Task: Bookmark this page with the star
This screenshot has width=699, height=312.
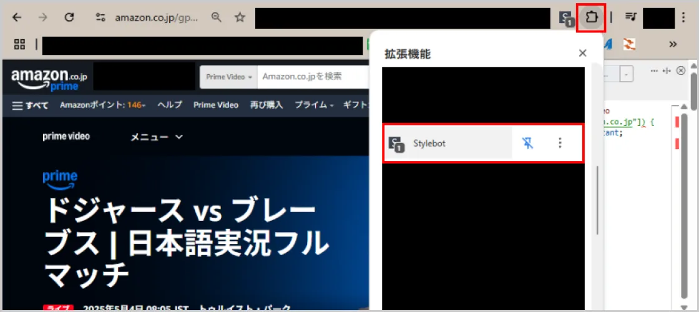Action: point(240,17)
